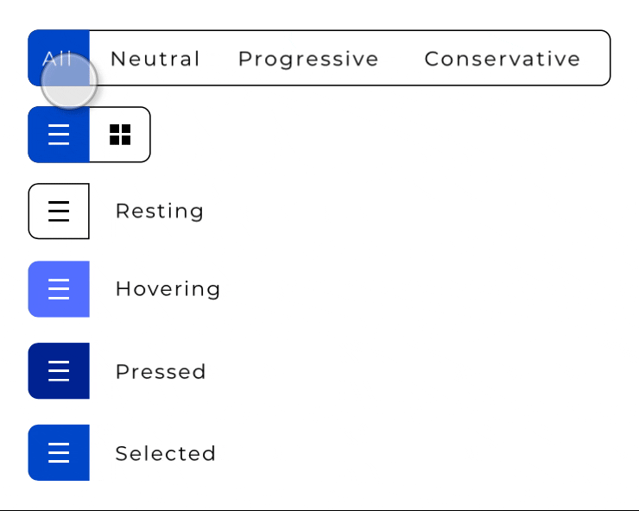Image resolution: width=639 pixels, height=511 pixels.
Task: Click the Resting state list icon
Action: (x=59, y=211)
